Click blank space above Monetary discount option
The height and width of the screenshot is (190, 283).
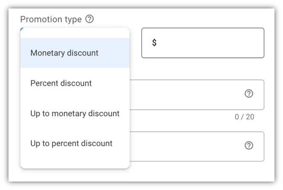point(75,33)
